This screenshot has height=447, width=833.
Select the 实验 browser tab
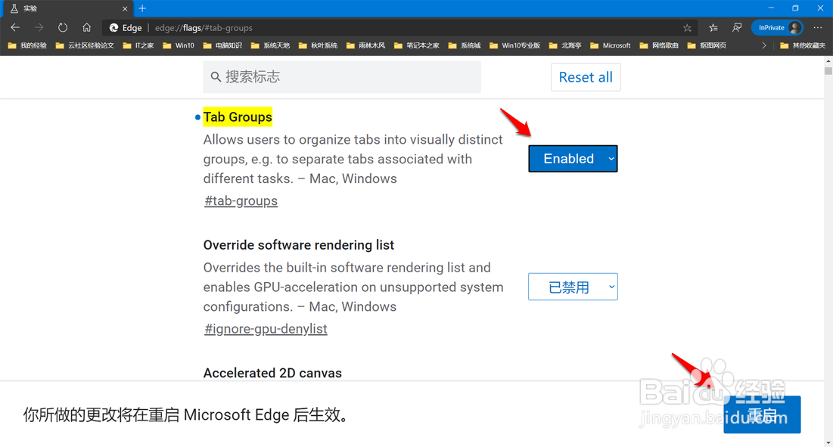click(x=67, y=8)
